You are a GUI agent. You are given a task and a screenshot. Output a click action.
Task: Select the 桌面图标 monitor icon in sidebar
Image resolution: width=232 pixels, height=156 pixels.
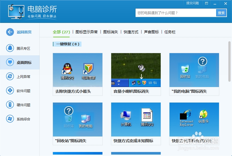[x=10, y=62]
